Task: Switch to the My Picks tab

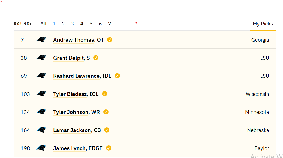Action: click(263, 24)
